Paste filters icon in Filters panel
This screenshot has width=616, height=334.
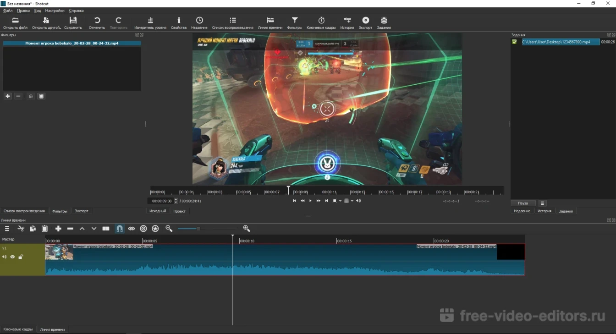[41, 96]
